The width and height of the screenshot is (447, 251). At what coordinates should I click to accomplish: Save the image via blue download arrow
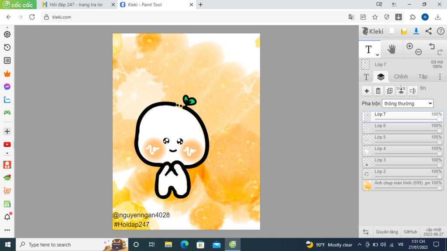(416, 31)
